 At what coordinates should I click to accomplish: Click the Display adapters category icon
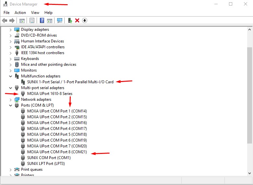pyautogui.click(x=17, y=29)
